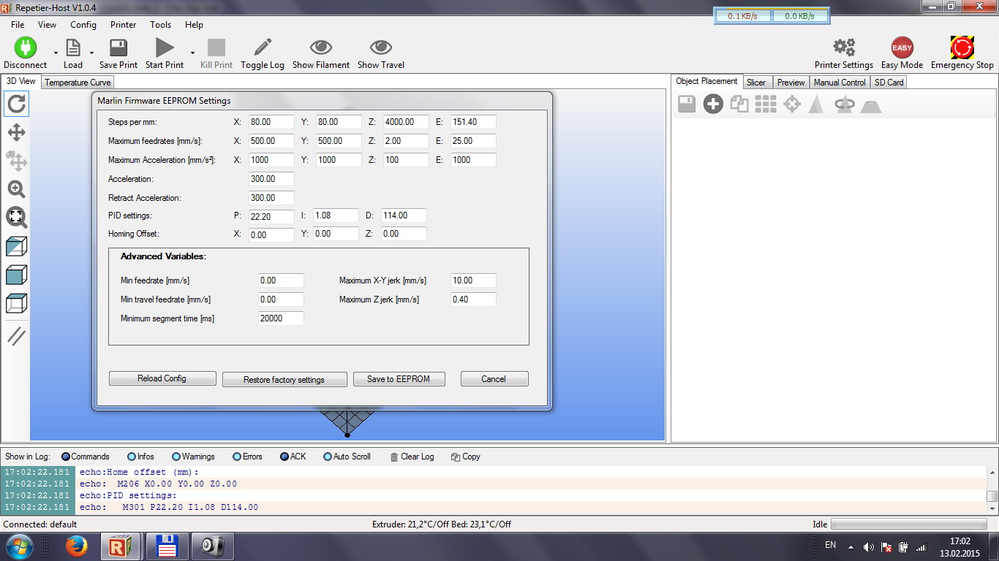Click the copy objects icon
The width and height of the screenshot is (999, 561).
click(x=739, y=104)
